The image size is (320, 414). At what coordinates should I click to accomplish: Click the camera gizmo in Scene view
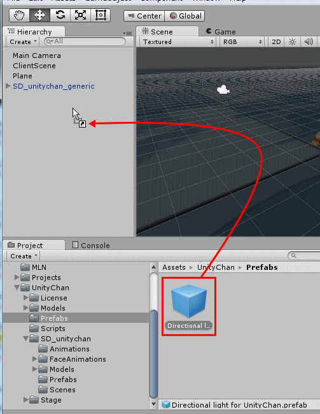(223, 89)
